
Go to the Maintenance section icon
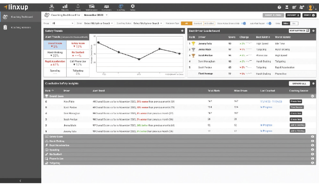pyautogui.click(x=94, y=7)
